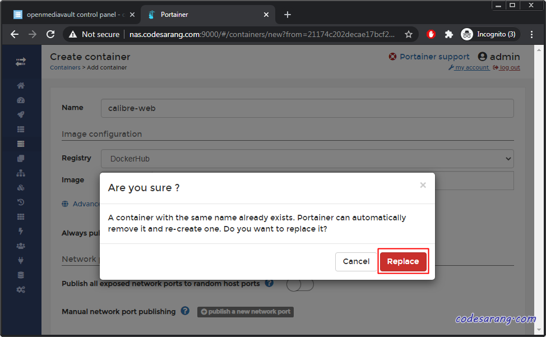546x337 pixels.
Task: Click the browser back arrow
Action: click(x=15, y=34)
